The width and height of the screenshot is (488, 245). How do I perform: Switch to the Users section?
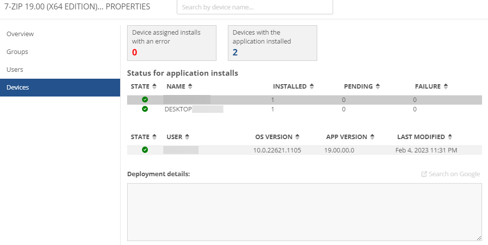[60, 69]
